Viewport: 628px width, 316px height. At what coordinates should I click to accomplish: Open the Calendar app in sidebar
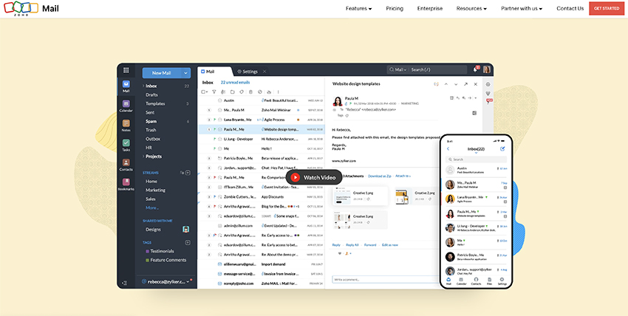point(126,106)
